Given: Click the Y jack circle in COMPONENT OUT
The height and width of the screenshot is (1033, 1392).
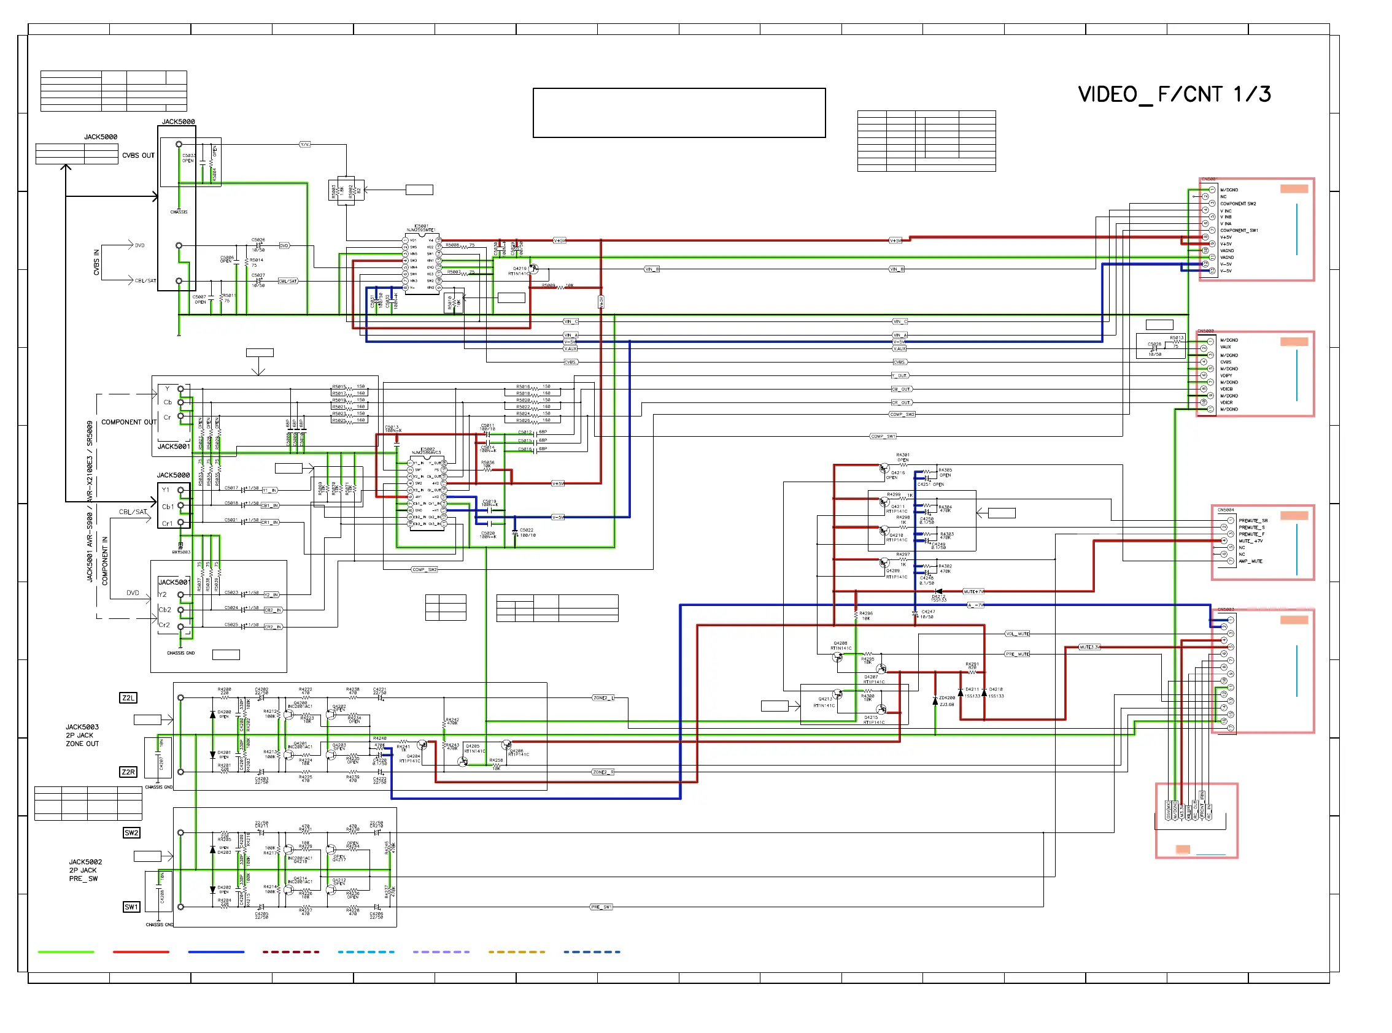Looking at the screenshot, I should pyautogui.click(x=181, y=389).
